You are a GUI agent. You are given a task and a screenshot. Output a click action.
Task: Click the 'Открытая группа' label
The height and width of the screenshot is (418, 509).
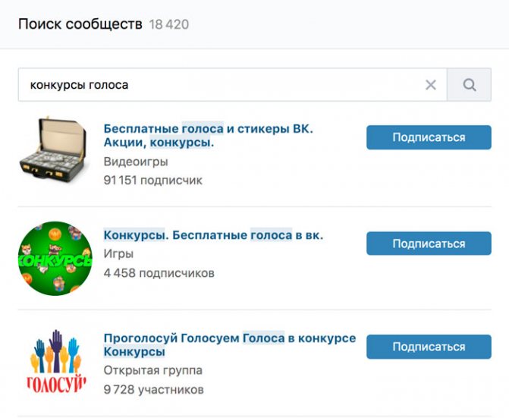[x=153, y=370]
